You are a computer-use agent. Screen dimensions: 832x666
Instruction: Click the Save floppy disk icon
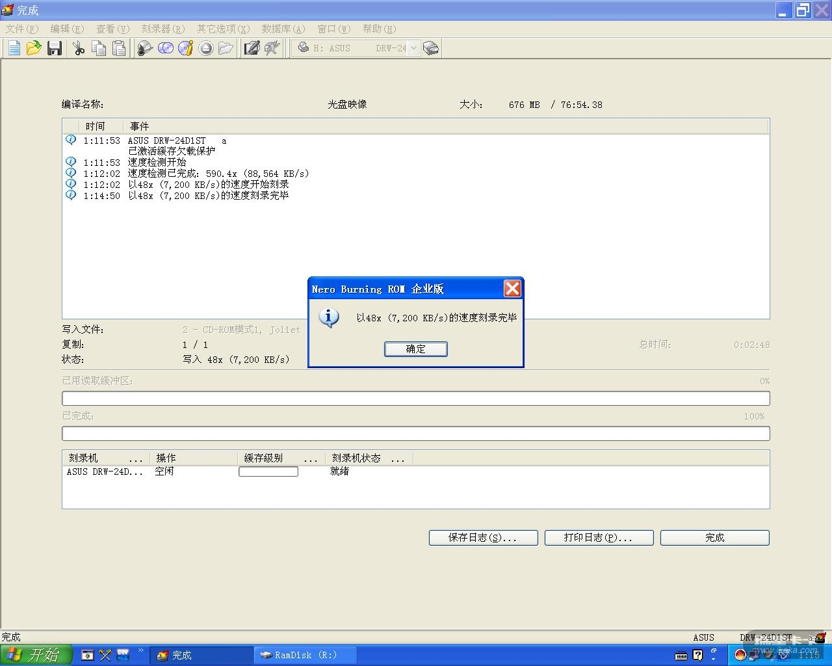coord(55,47)
